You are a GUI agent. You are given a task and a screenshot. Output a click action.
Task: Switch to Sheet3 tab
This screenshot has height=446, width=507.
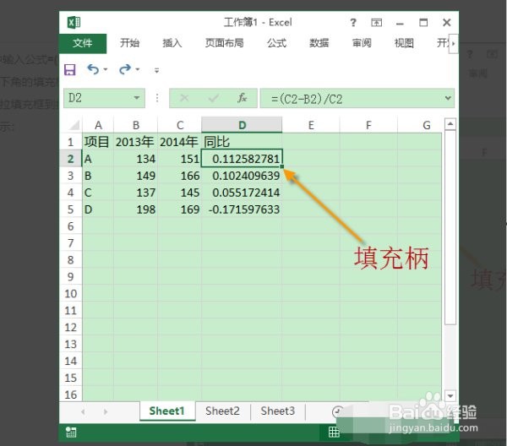point(278,411)
